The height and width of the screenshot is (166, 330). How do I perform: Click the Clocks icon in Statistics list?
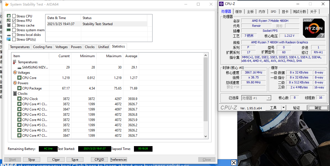click(x=15, y=93)
